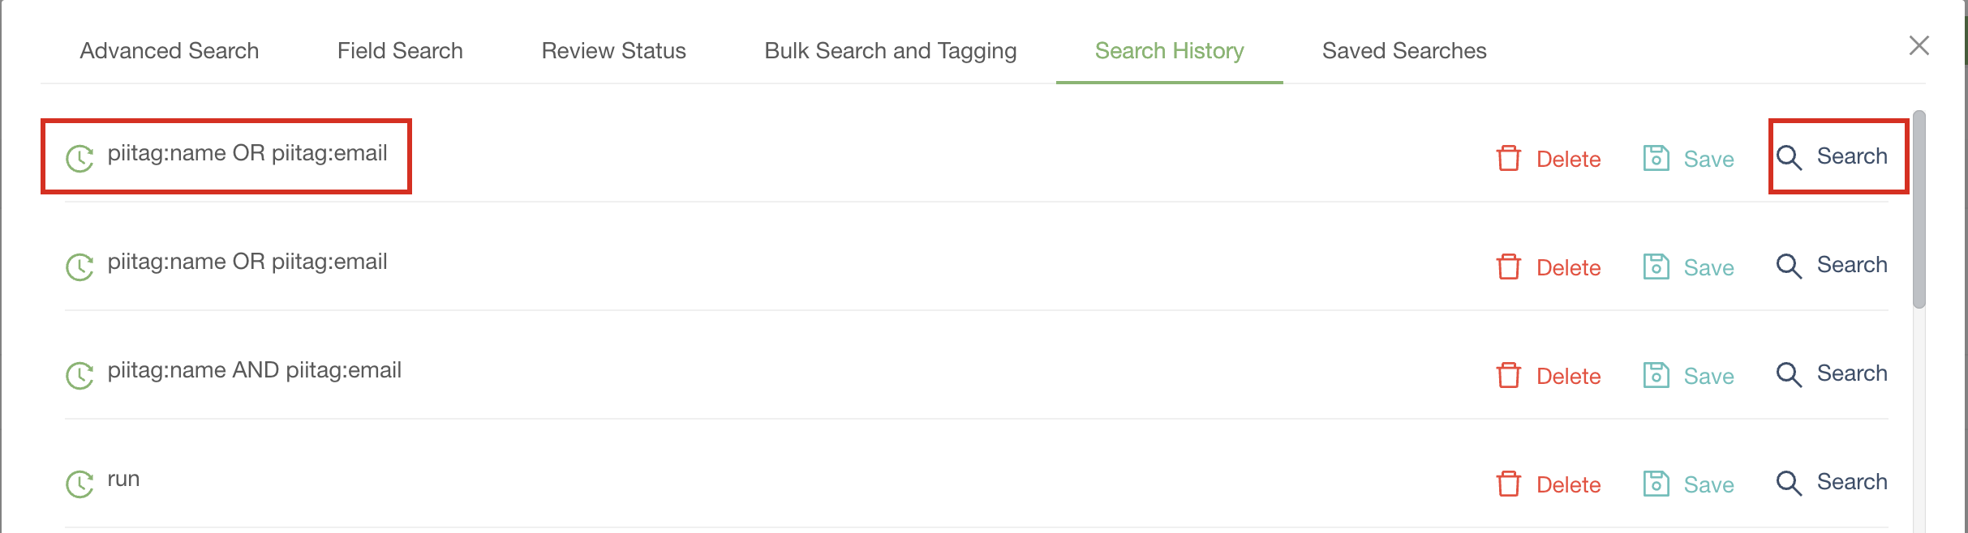Screen dimensions: 1968x533
Task: Click the save icon on the 'run' history row
Action: [x=1656, y=484]
